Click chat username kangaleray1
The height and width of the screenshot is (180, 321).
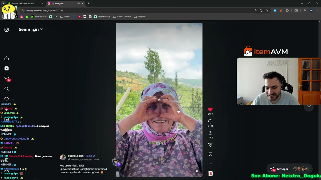click(x=11, y=178)
